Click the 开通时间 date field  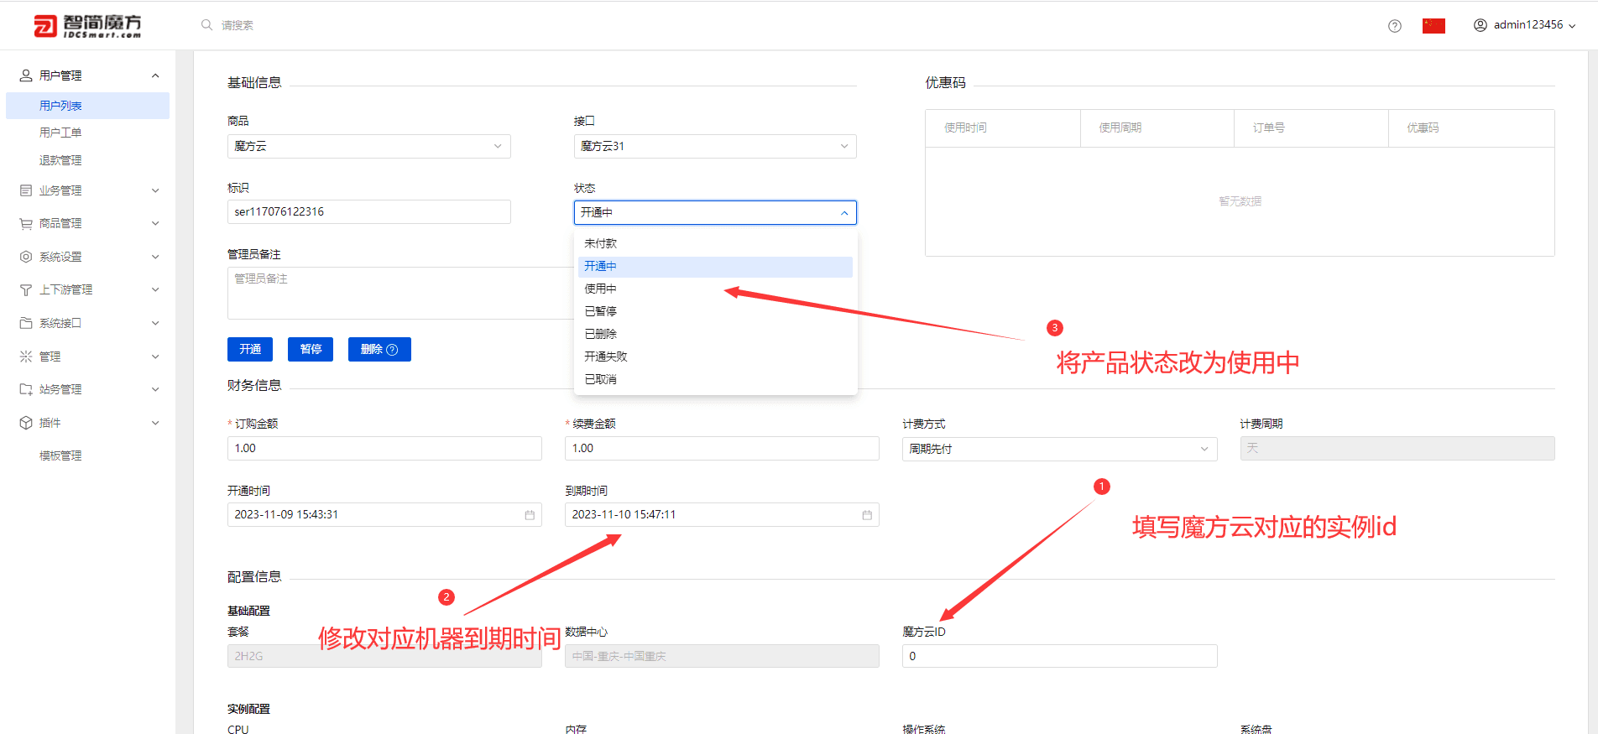(384, 514)
